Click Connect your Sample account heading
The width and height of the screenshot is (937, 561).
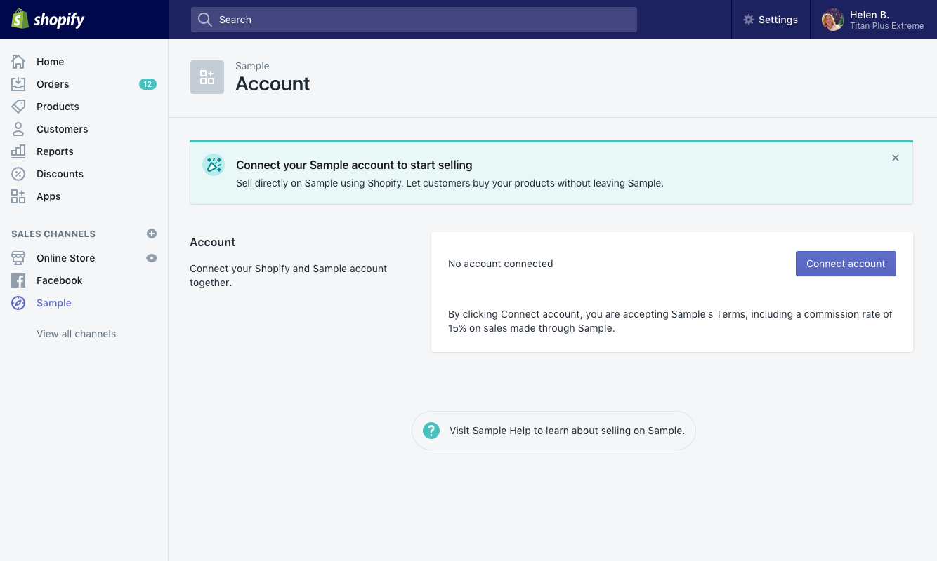click(x=354, y=165)
